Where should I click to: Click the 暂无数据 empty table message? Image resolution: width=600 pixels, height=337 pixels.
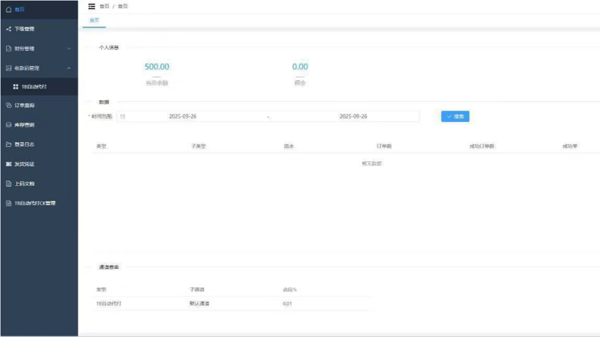tap(372, 164)
